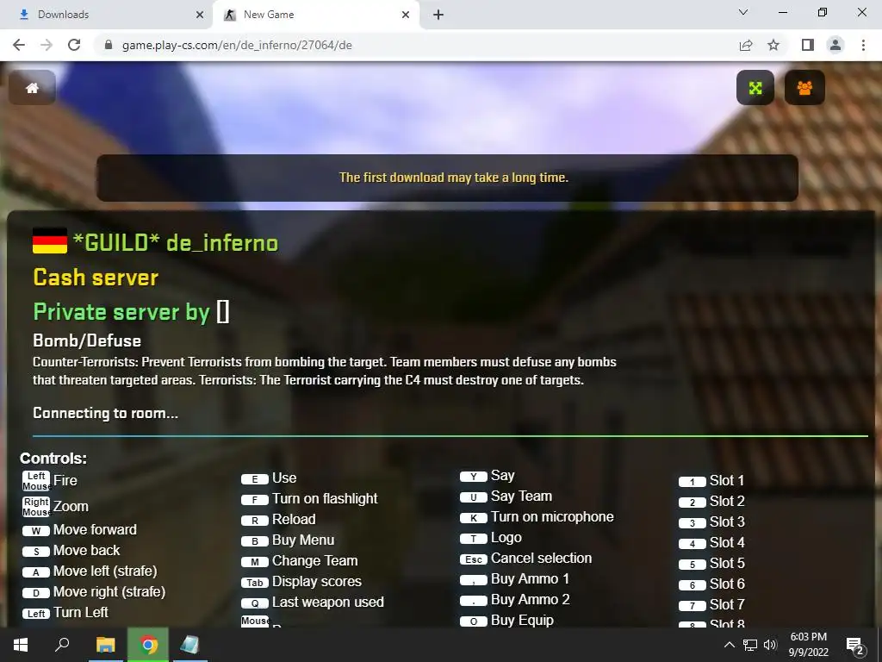
Task: View site info via the lock icon
Action: (x=109, y=45)
